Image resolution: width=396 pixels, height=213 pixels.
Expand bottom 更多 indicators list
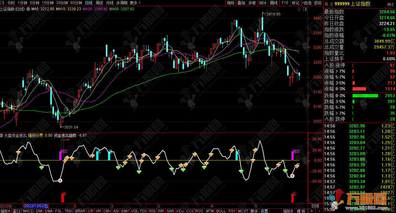[254, 211]
